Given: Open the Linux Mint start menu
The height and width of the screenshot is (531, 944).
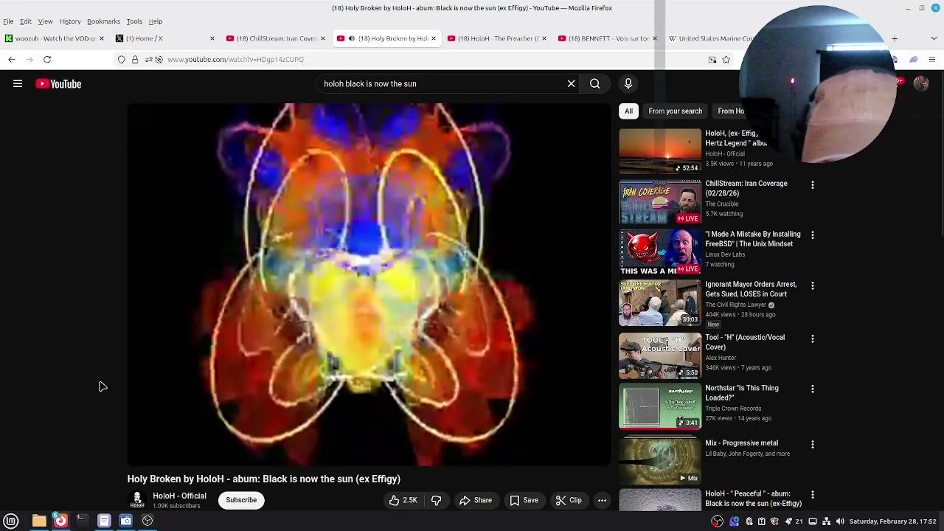Looking at the screenshot, I should pyautogui.click(x=11, y=521).
